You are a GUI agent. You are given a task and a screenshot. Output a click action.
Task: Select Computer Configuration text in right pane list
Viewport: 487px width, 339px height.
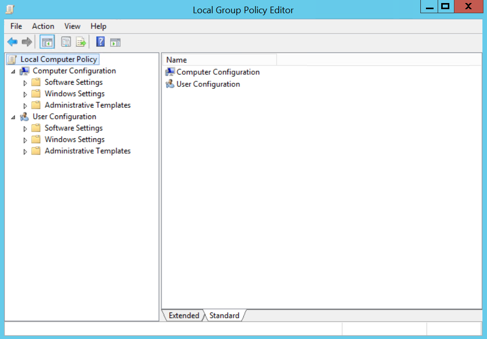point(218,72)
